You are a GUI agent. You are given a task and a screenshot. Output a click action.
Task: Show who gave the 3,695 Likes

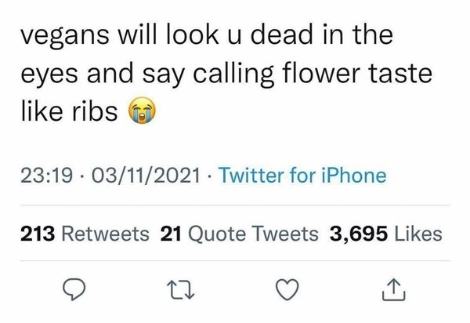point(387,233)
